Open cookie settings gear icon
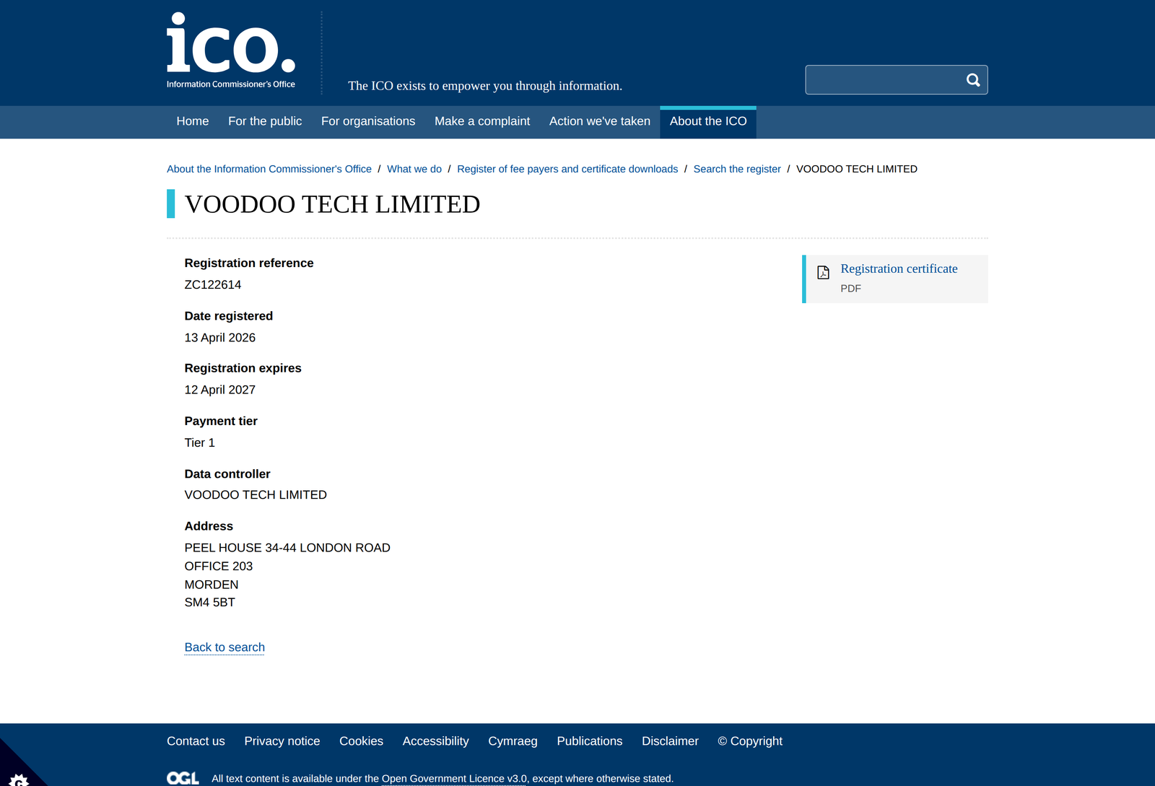 click(x=19, y=780)
